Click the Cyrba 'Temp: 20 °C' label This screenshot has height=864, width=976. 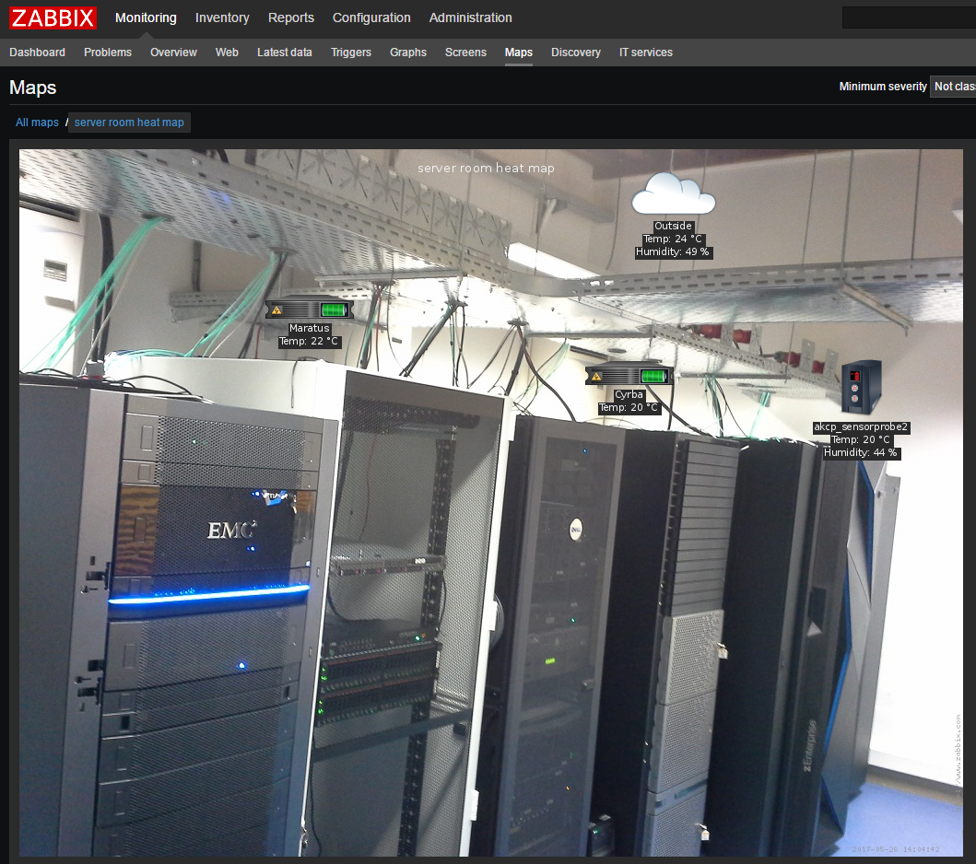(629, 407)
